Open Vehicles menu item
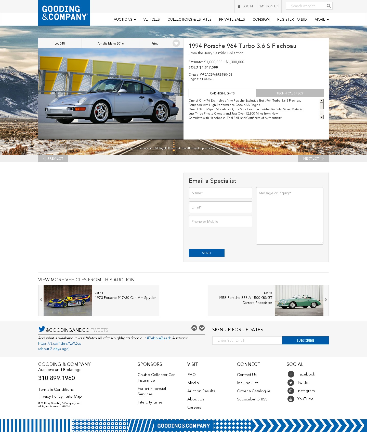The image size is (367, 432). coord(151,19)
